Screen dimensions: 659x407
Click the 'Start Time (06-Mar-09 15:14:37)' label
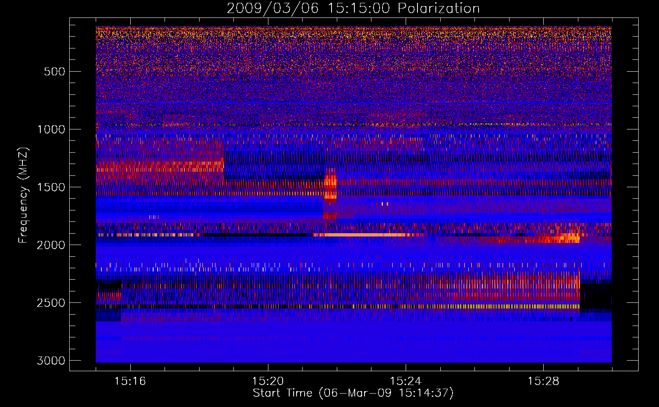coord(353,393)
